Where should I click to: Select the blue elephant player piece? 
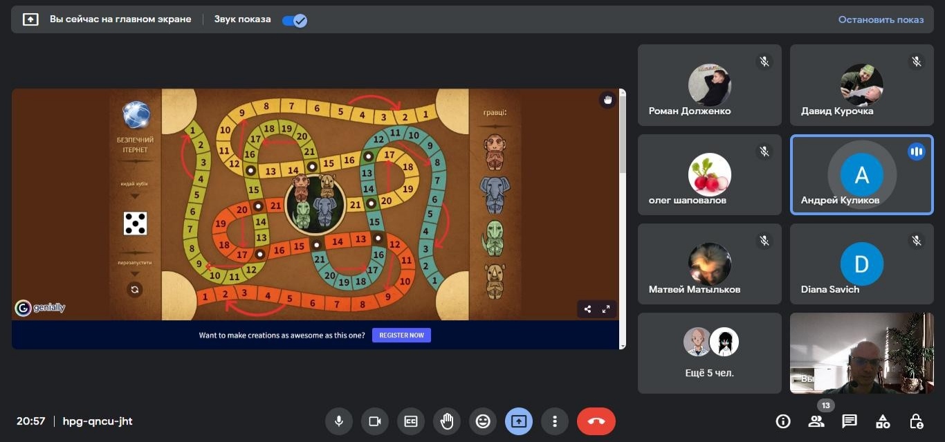point(495,194)
